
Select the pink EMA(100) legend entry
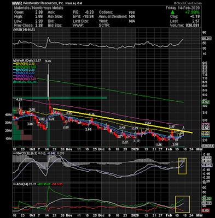click(x=25, y=79)
